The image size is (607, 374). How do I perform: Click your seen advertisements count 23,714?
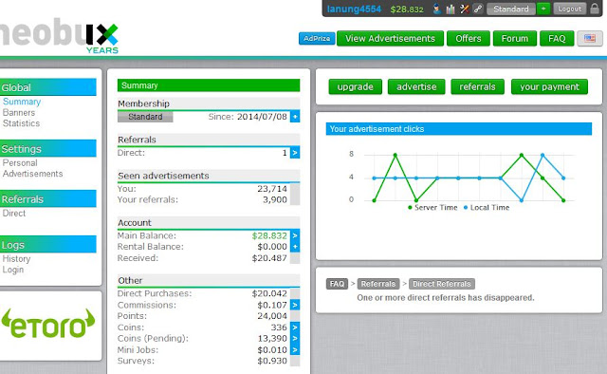pos(272,189)
